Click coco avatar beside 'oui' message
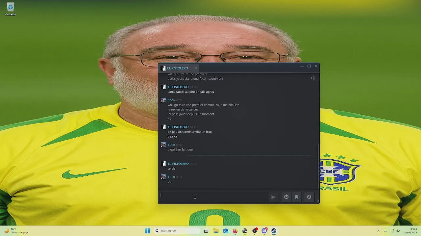 click(x=163, y=177)
